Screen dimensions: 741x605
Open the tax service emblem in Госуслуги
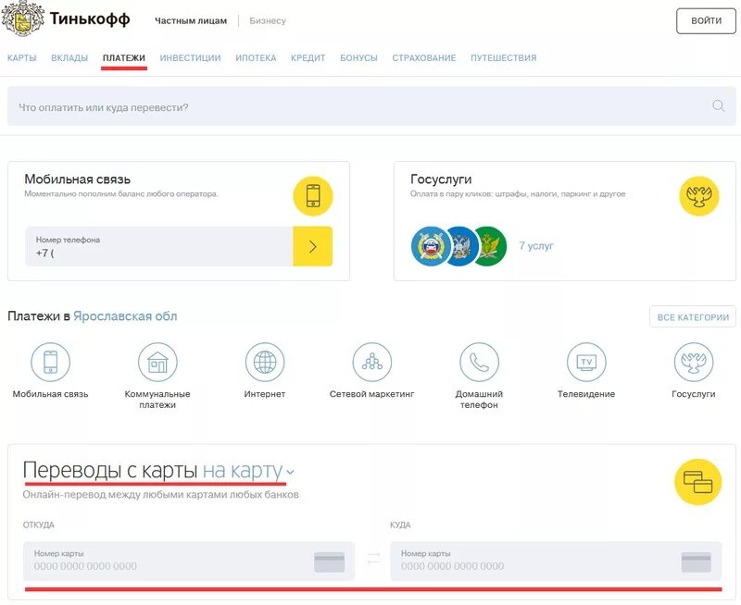[460, 246]
